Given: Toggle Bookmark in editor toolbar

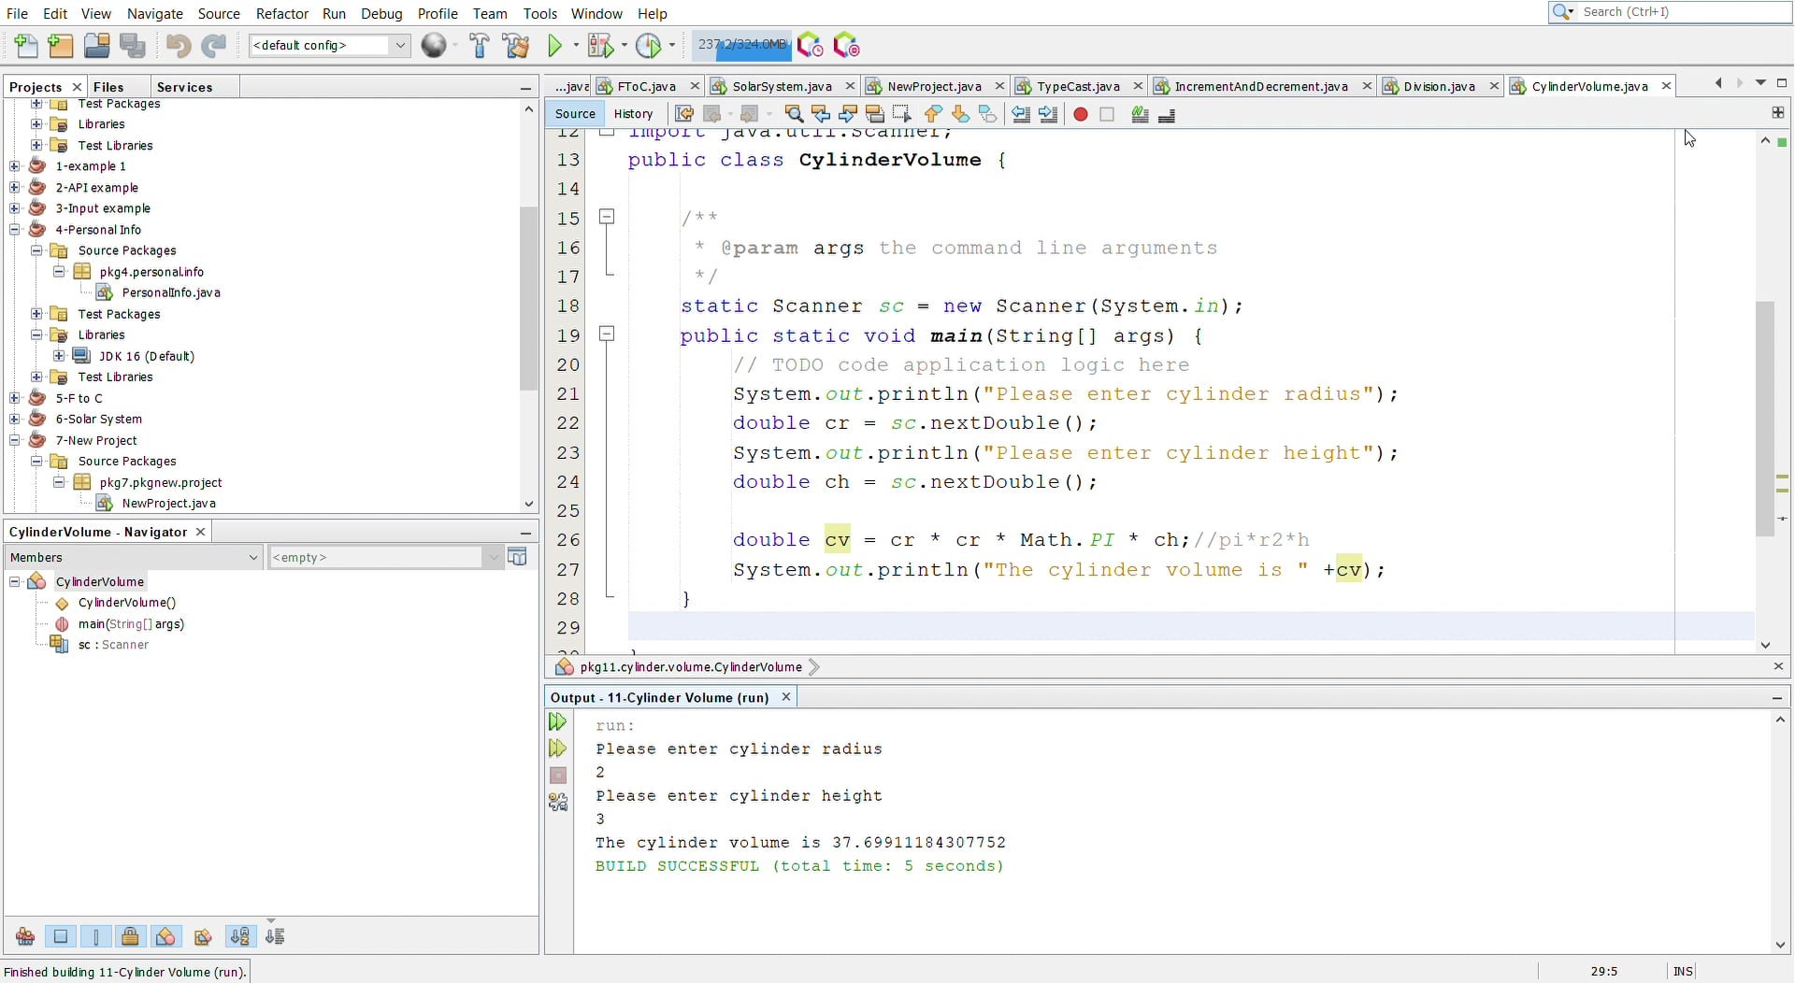Looking at the screenshot, I should (987, 114).
